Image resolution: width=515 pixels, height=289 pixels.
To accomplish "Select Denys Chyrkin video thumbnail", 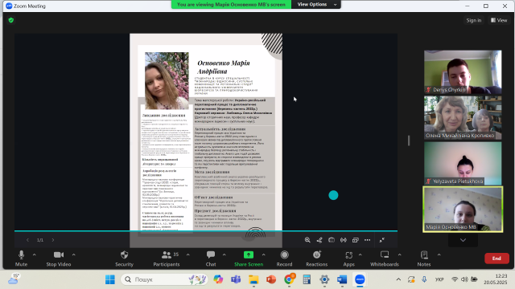I will [x=463, y=72].
